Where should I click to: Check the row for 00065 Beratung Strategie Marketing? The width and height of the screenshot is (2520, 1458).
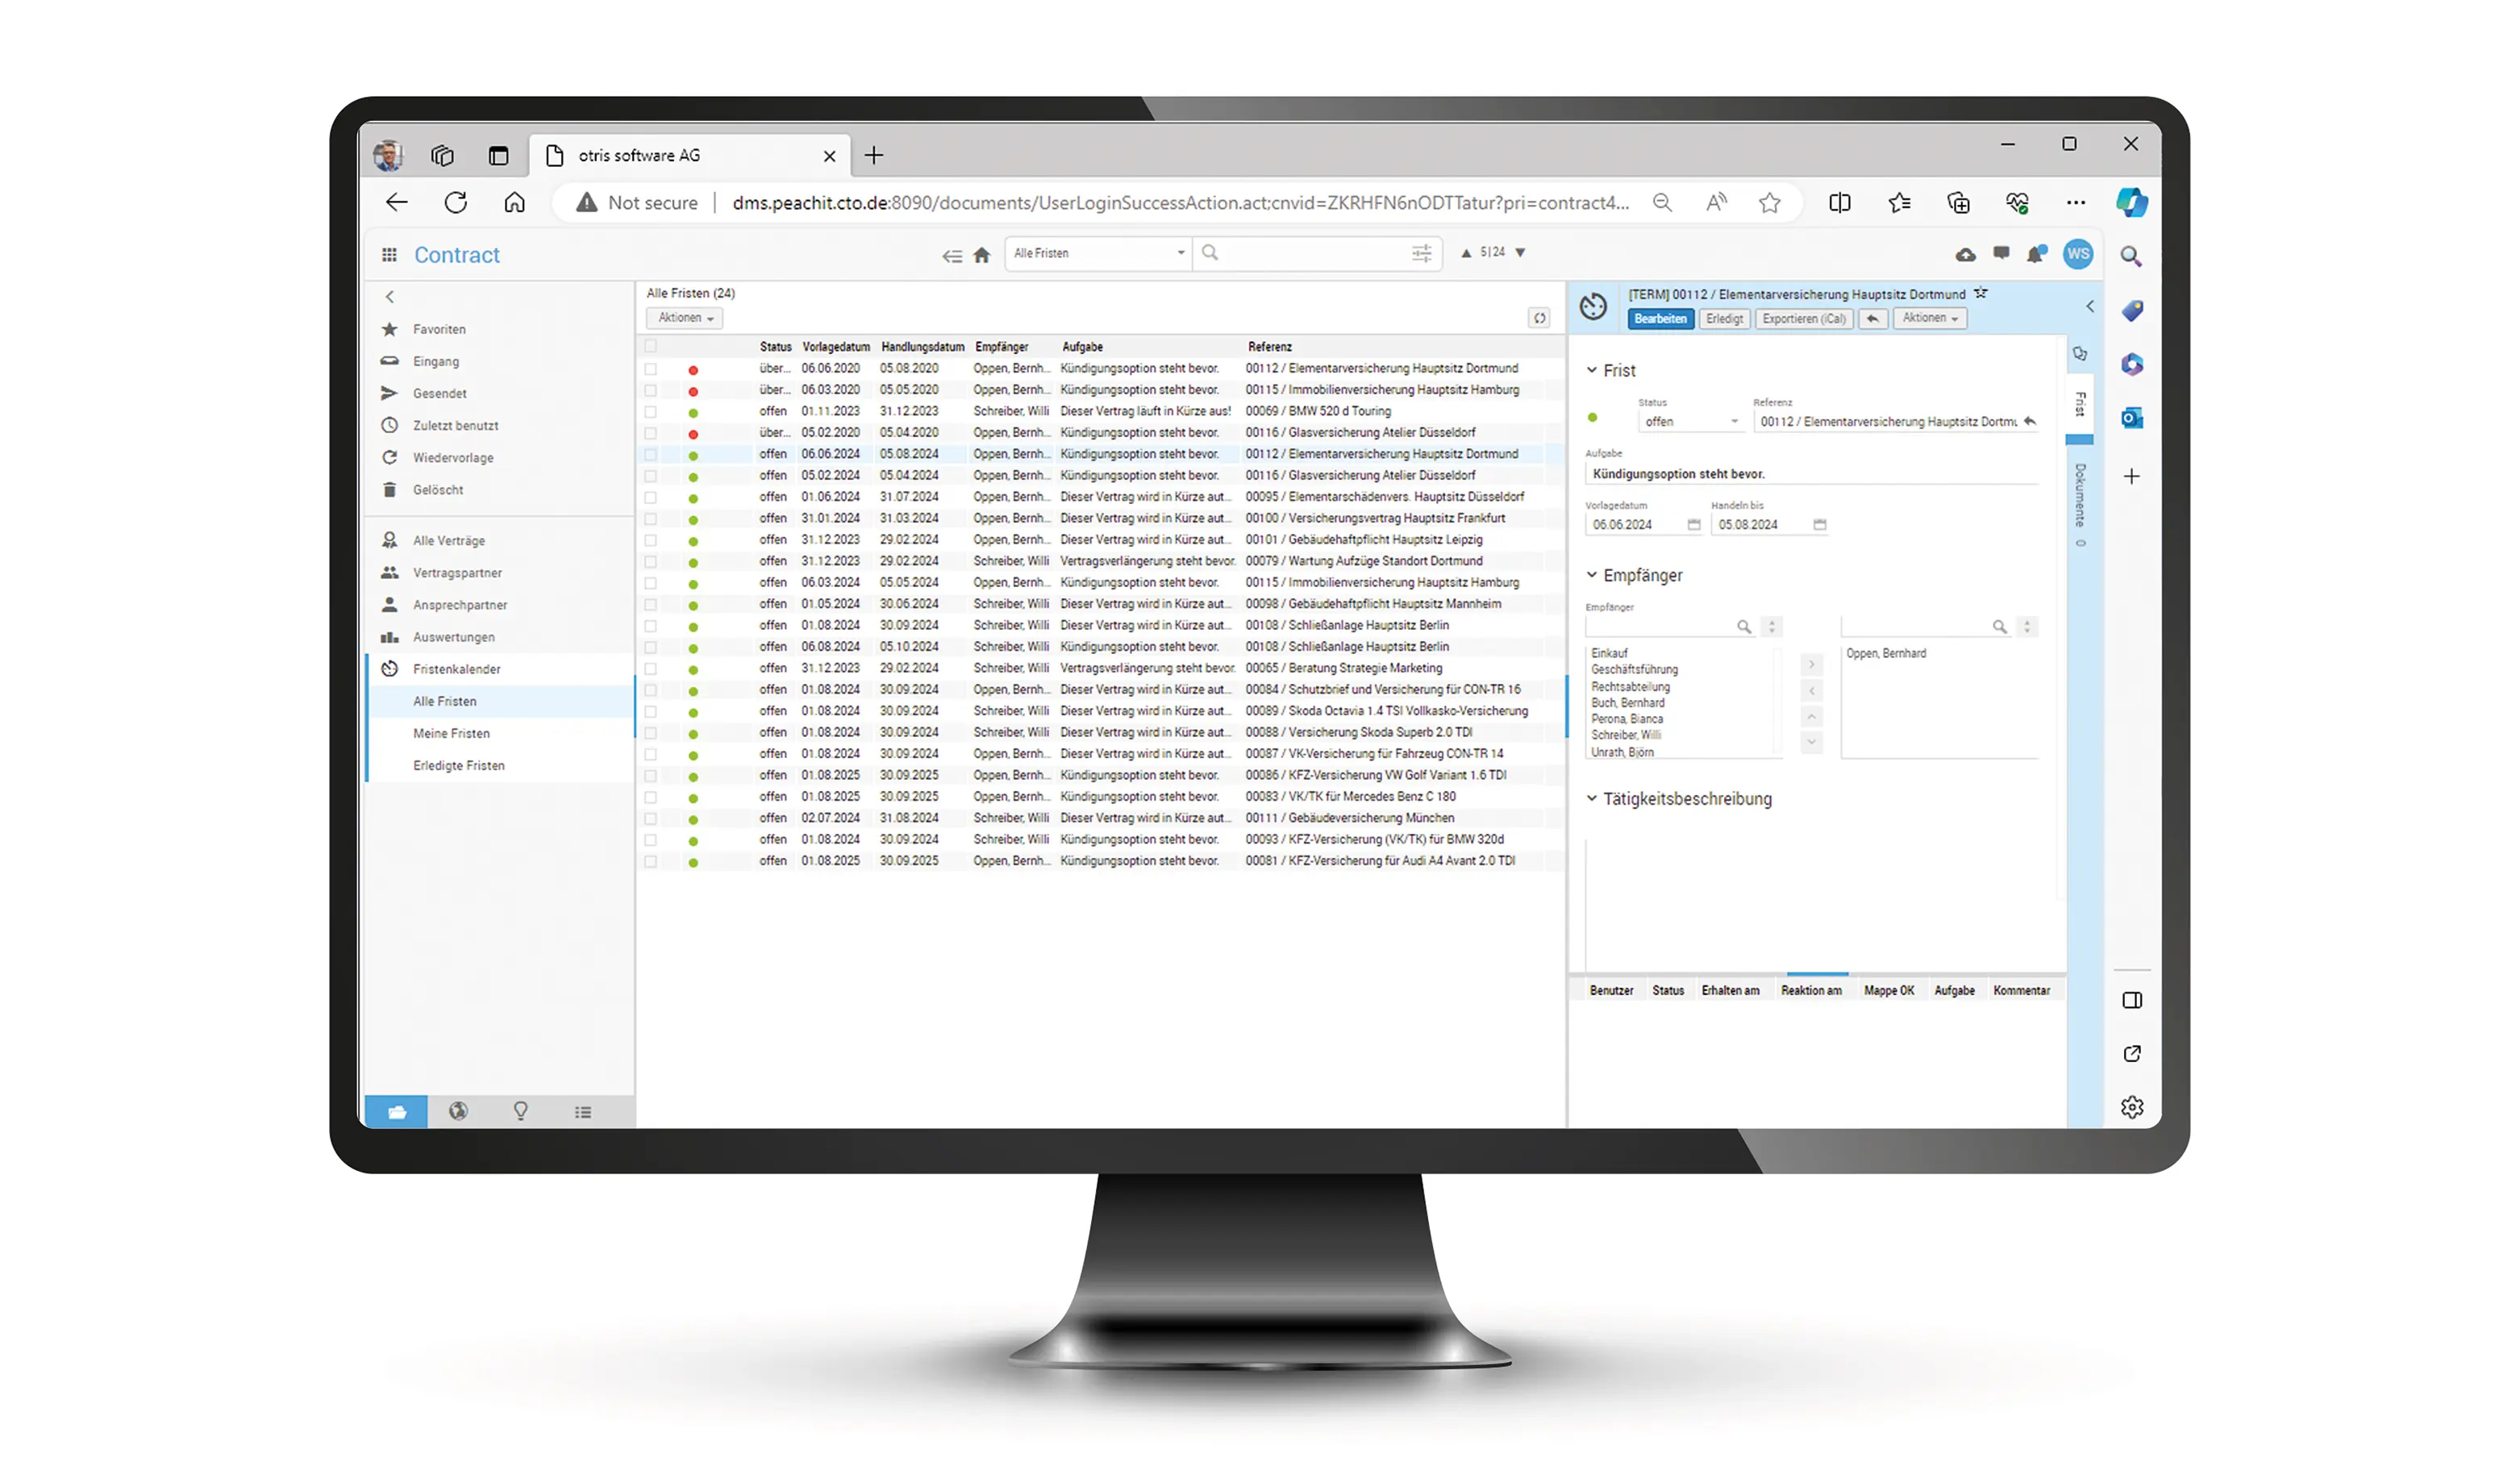point(651,668)
